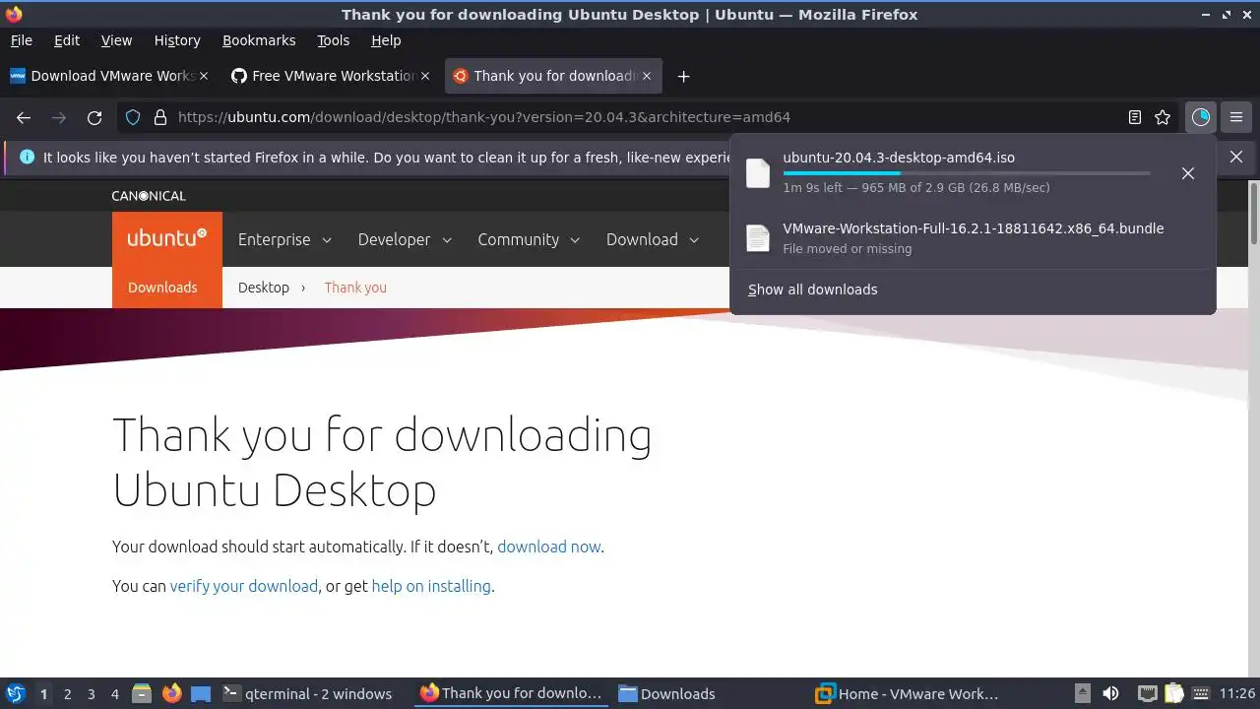Open the File menu

coord(21,40)
